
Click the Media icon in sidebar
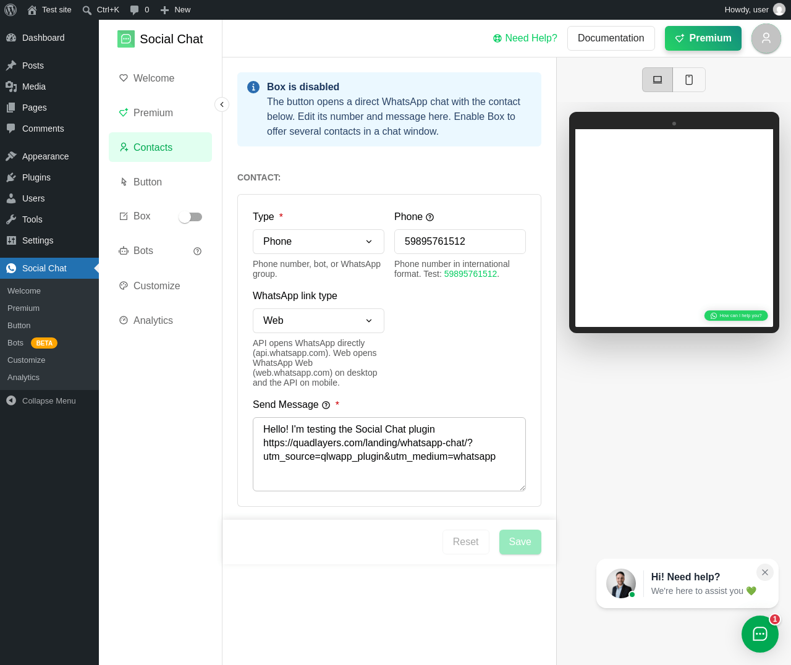pyautogui.click(x=11, y=87)
